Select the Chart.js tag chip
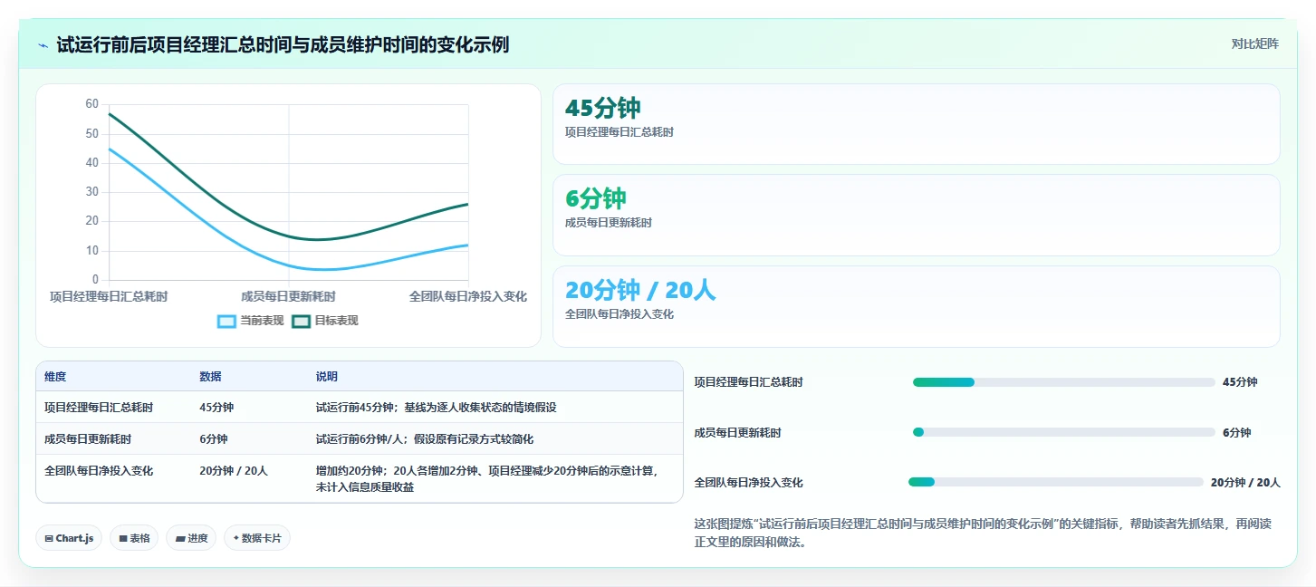 click(x=69, y=538)
